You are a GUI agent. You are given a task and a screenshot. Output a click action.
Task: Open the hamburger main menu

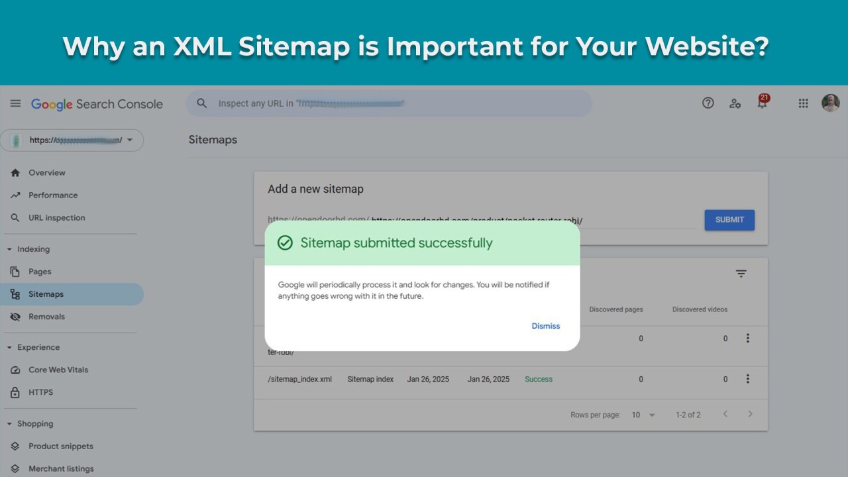pos(15,104)
